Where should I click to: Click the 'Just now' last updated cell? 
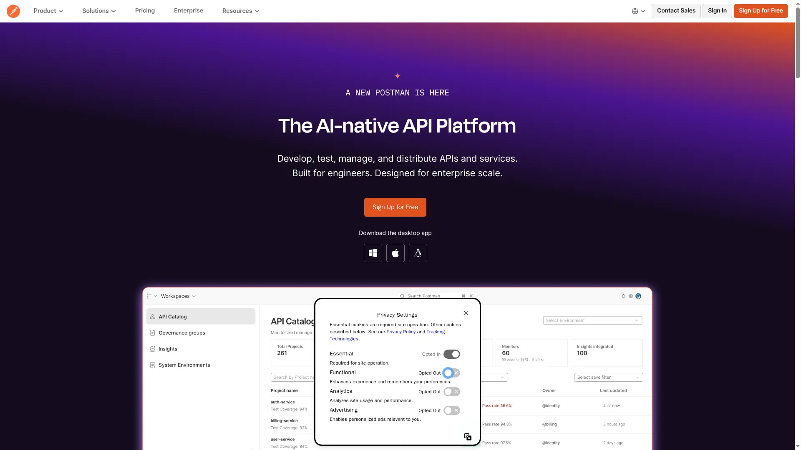[x=611, y=406]
